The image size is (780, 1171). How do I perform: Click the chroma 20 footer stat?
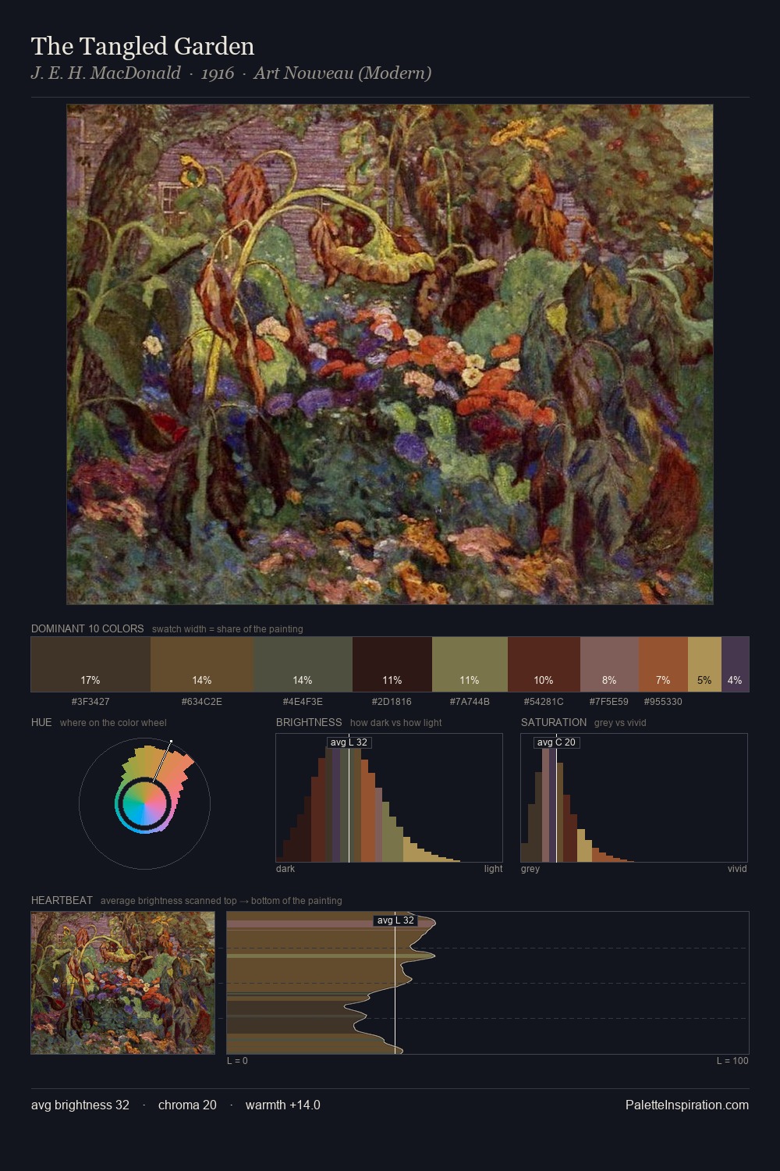click(187, 1105)
